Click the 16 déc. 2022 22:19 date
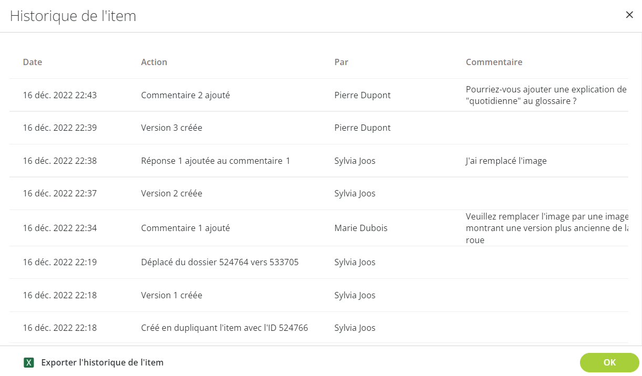Image resolution: width=642 pixels, height=376 pixels. (x=60, y=262)
